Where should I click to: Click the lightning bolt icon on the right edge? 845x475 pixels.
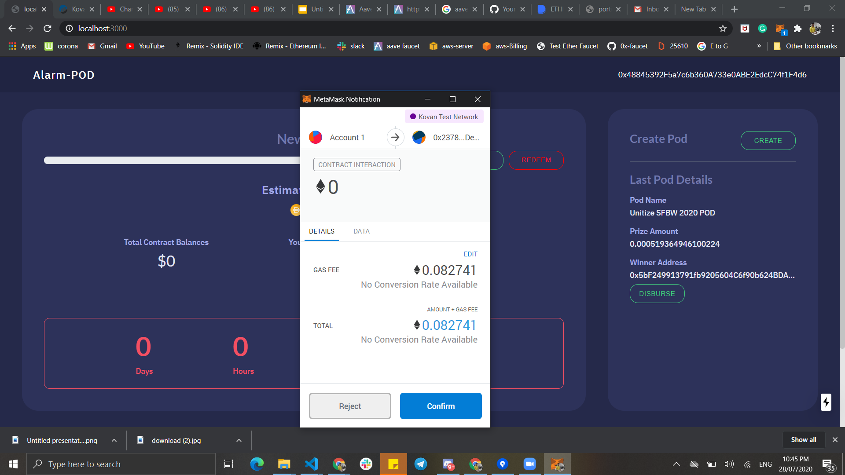(826, 402)
